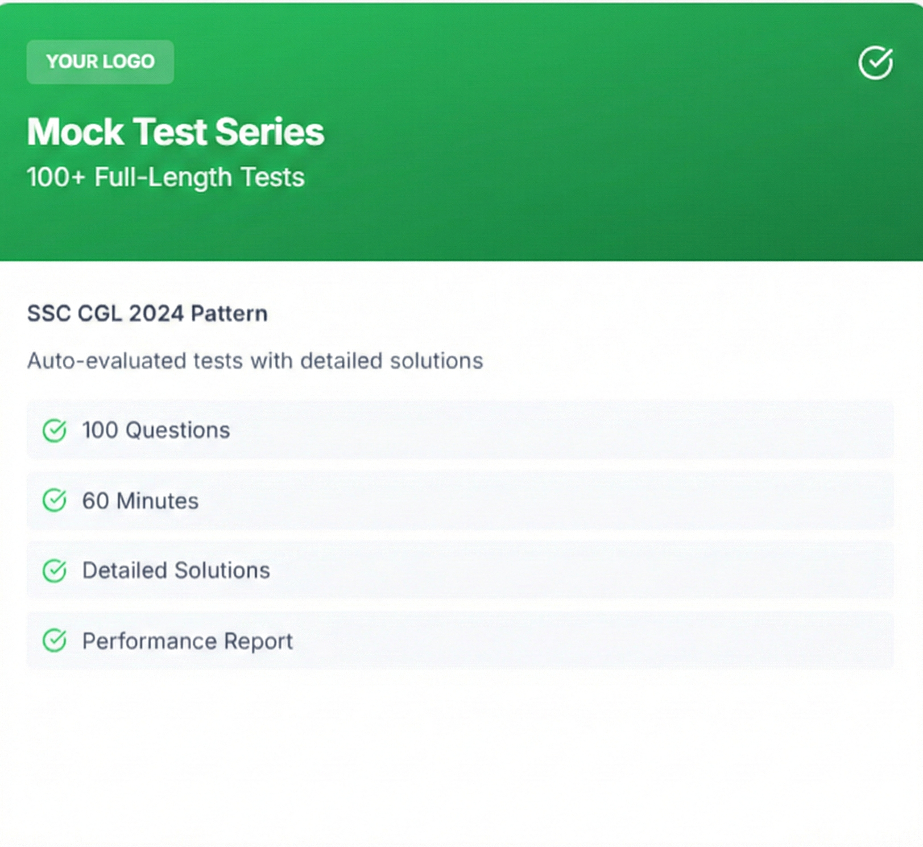
Task: Click SSC CGL 2024 Pattern title
Action: (x=147, y=314)
